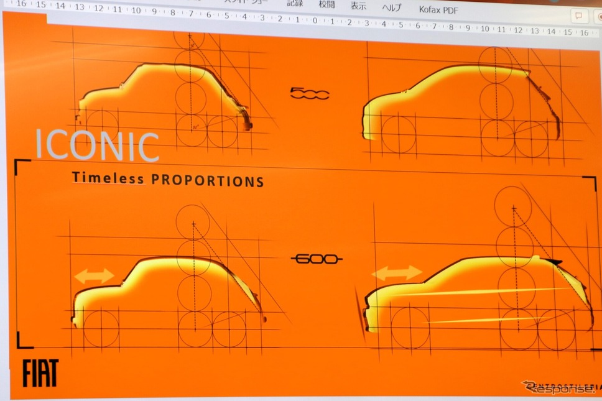Open the Kofax PDF ribbon tab
Screen dimensions: 602x401
tap(438, 10)
